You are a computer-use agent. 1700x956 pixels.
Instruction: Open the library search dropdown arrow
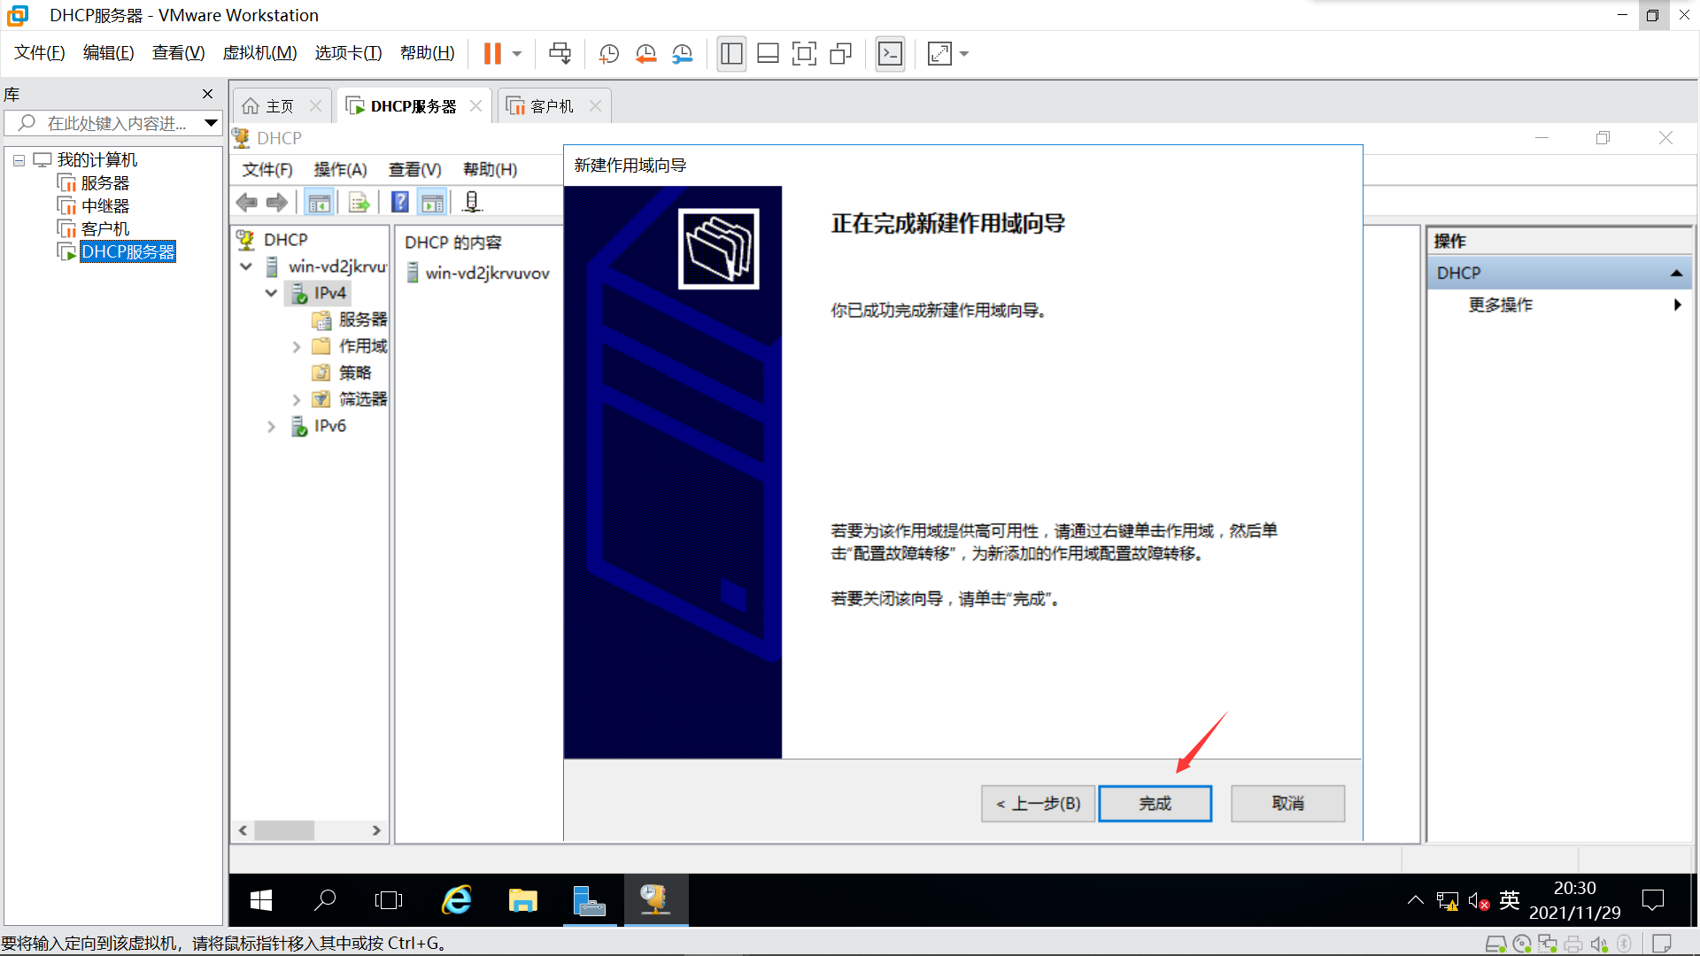(x=211, y=123)
